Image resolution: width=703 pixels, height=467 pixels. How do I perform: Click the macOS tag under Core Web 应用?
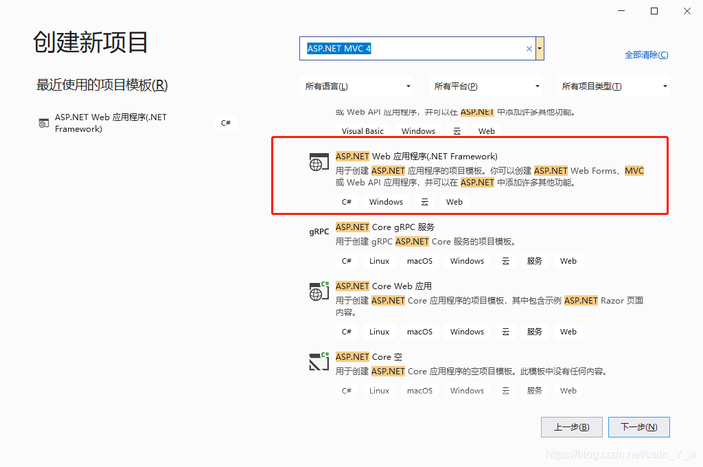pyautogui.click(x=419, y=332)
